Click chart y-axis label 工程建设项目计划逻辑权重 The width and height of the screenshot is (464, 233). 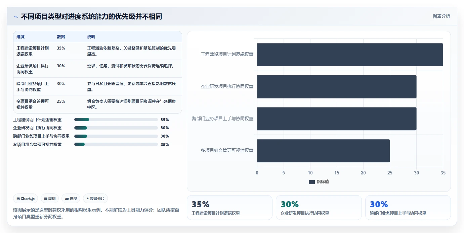[227, 54]
